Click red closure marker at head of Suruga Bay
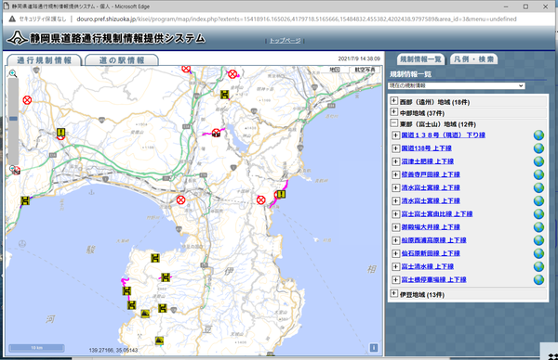 [x=180, y=199]
